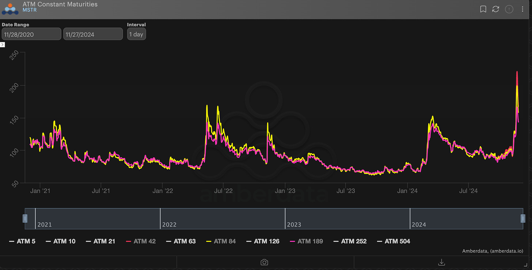Click the Date Range label

click(15, 25)
